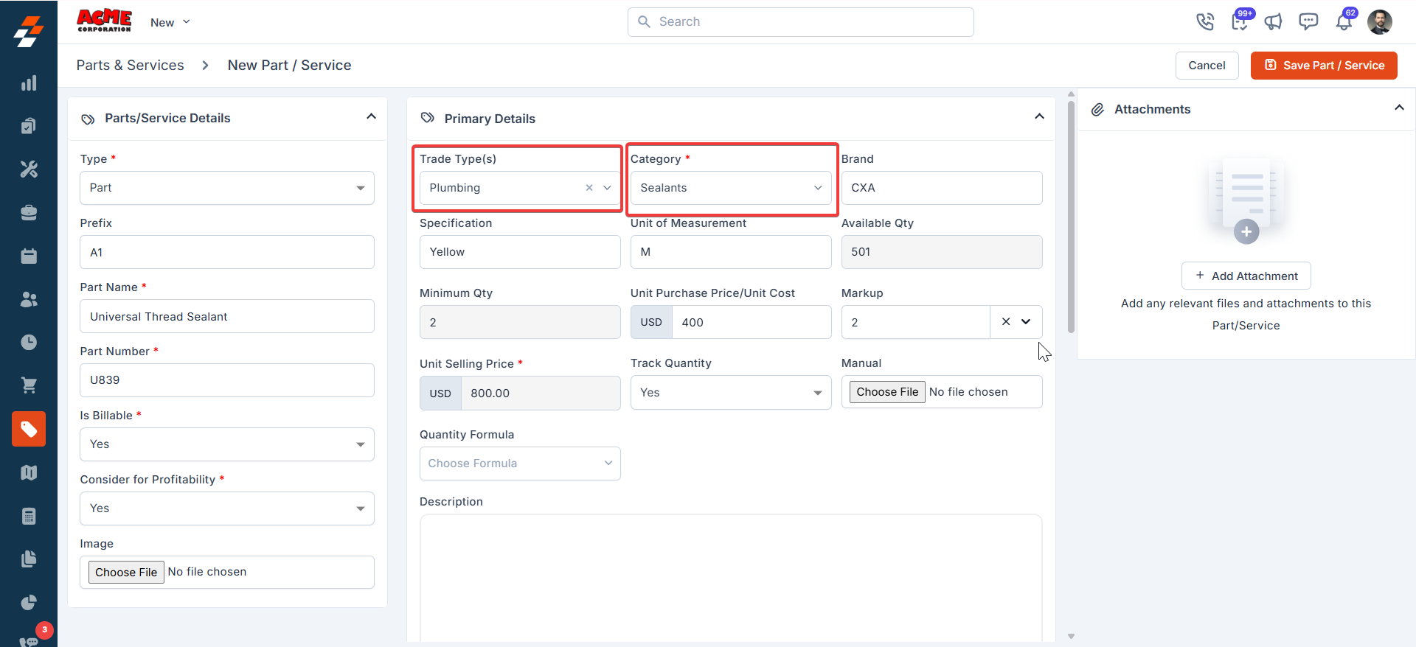Click the Part Number field U839

pyautogui.click(x=227, y=380)
